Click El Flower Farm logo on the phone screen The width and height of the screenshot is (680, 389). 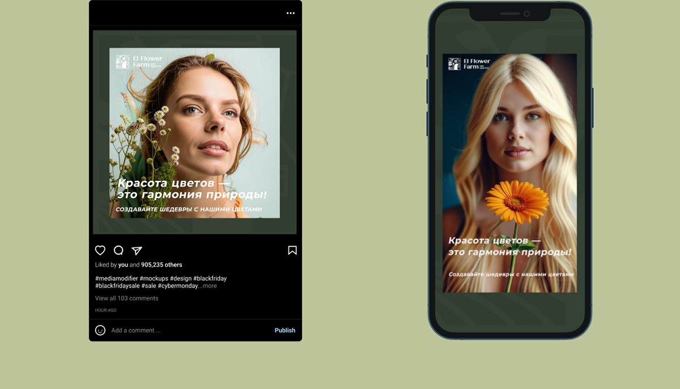click(x=469, y=64)
